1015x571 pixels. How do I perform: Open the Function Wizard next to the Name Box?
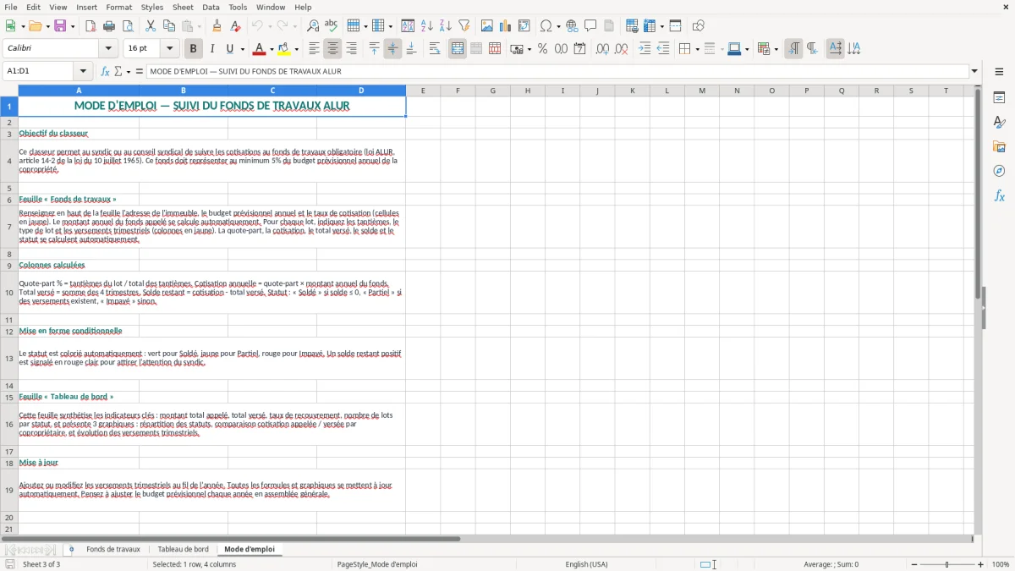(105, 72)
